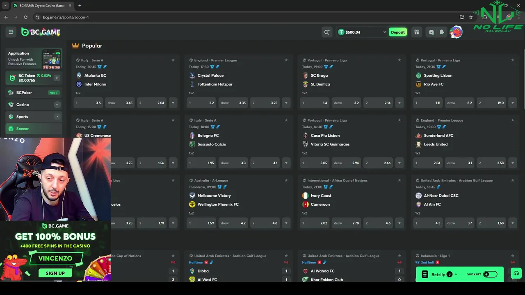Click site information icon in address bar
This screenshot has width=525, height=295.
(x=37, y=17)
